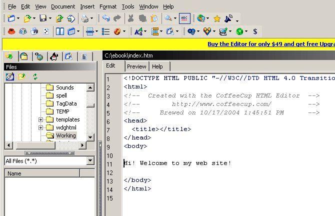
Task: Click the yellow star favorites icon
Action: click(216, 18)
